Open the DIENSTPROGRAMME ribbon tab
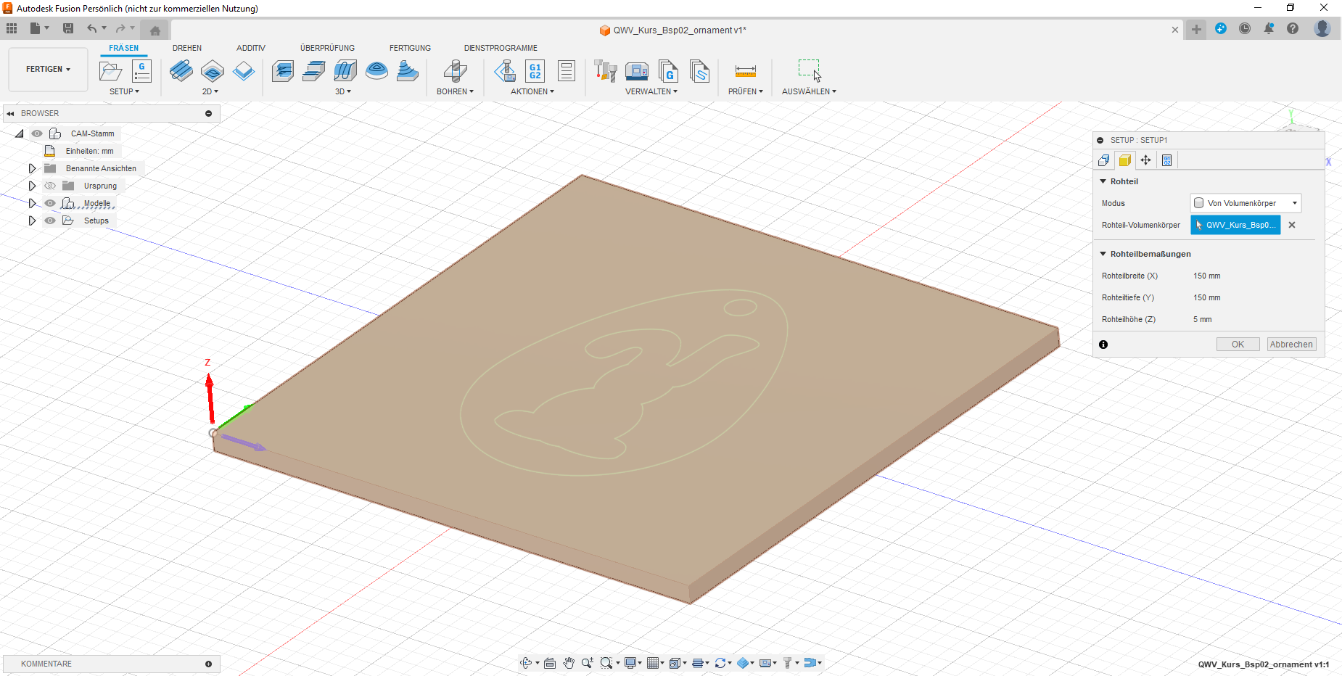Screen dimensions: 1342x676 coord(501,48)
